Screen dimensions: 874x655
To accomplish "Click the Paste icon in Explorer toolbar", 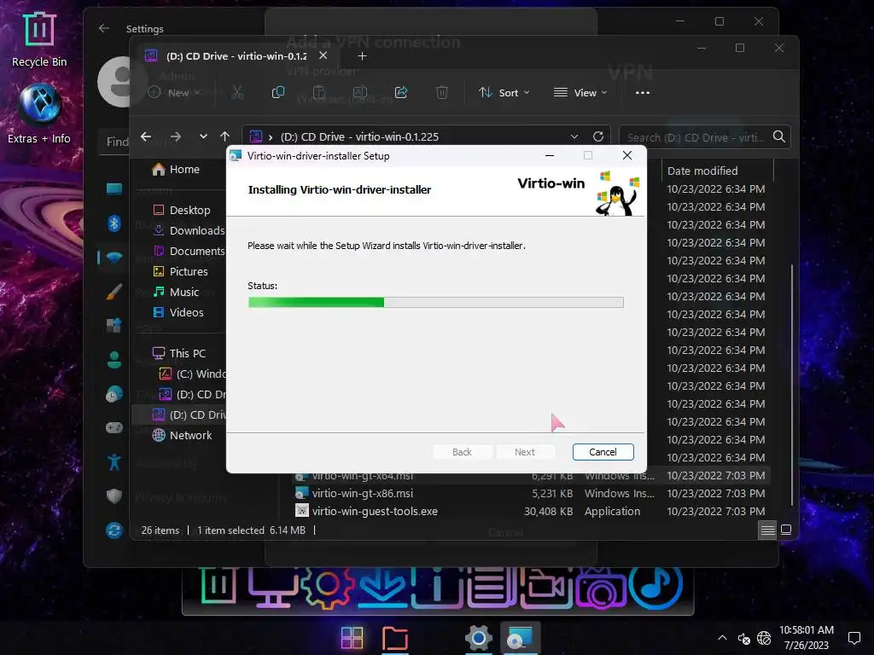I will 319,92.
